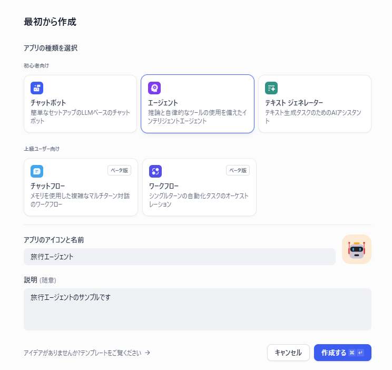Click the ワークフロー description text
This screenshot has width=392, height=370.
click(199, 200)
